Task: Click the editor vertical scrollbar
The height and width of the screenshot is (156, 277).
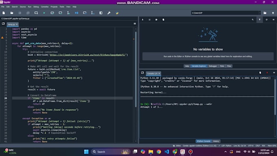Action: click(x=136, y=69)
